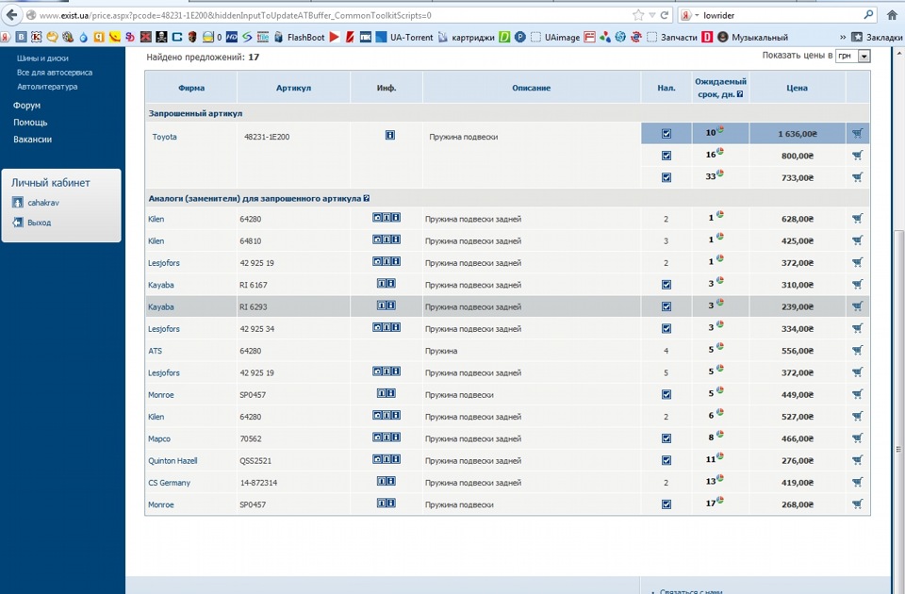Screen dimensions: 905x594
Task: Toggle availability checkbox for Monroe SP0457 449,00
Action: point(666,395)
